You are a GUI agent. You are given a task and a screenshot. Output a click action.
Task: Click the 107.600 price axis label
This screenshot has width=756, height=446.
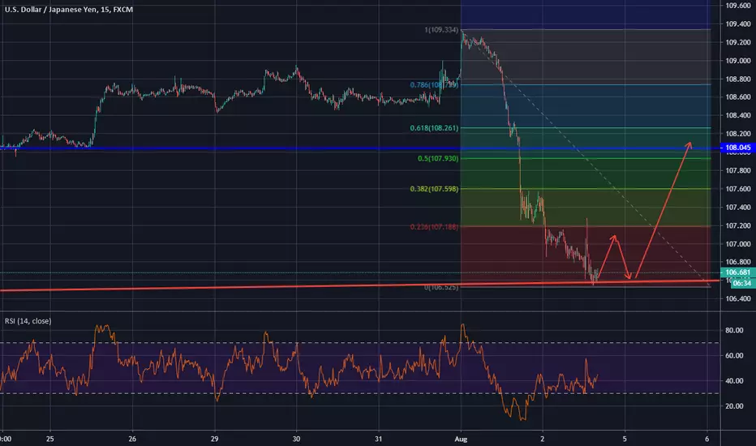coord(737,189)
